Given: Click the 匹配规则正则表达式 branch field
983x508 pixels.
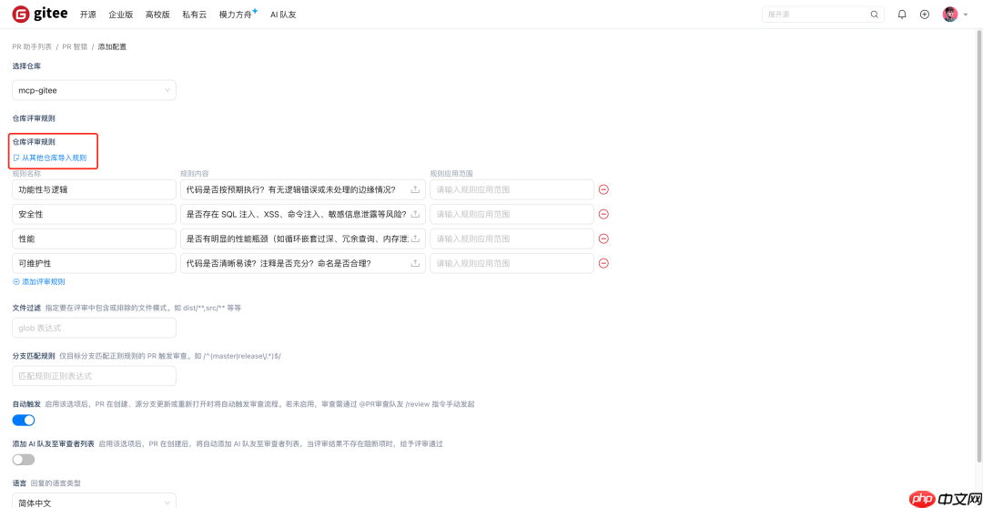Looking at the screenshot, I should [x=94, y=376].
